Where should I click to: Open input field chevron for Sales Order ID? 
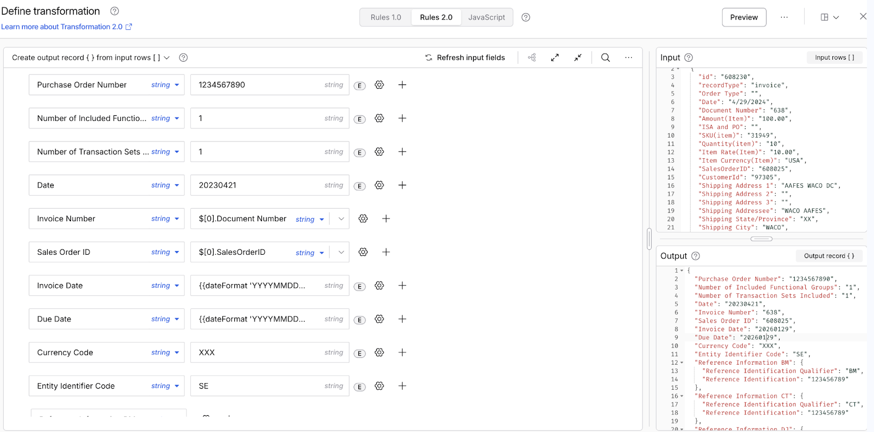tap(341, 253)
